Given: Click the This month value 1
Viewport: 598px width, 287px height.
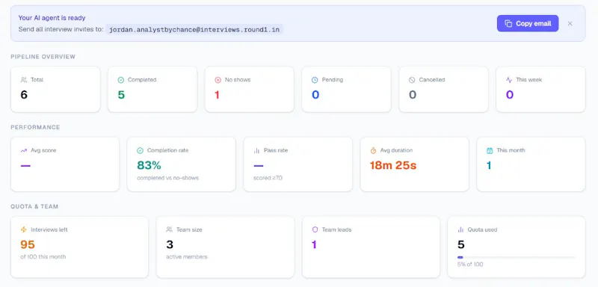Looking at the screenshot, I should click(489, 165).
